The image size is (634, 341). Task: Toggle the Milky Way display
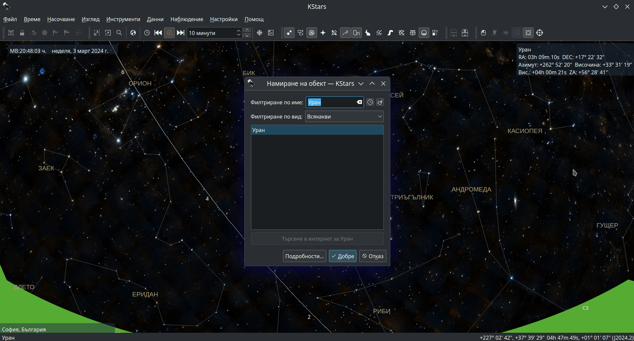[x=390, y=33]
